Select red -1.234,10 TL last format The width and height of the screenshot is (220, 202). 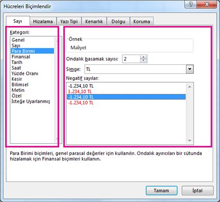(x=126, y=102)
